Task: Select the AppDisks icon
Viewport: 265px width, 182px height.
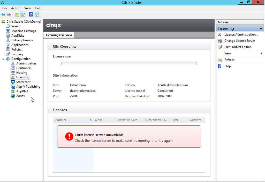Action: pos(8,36)
